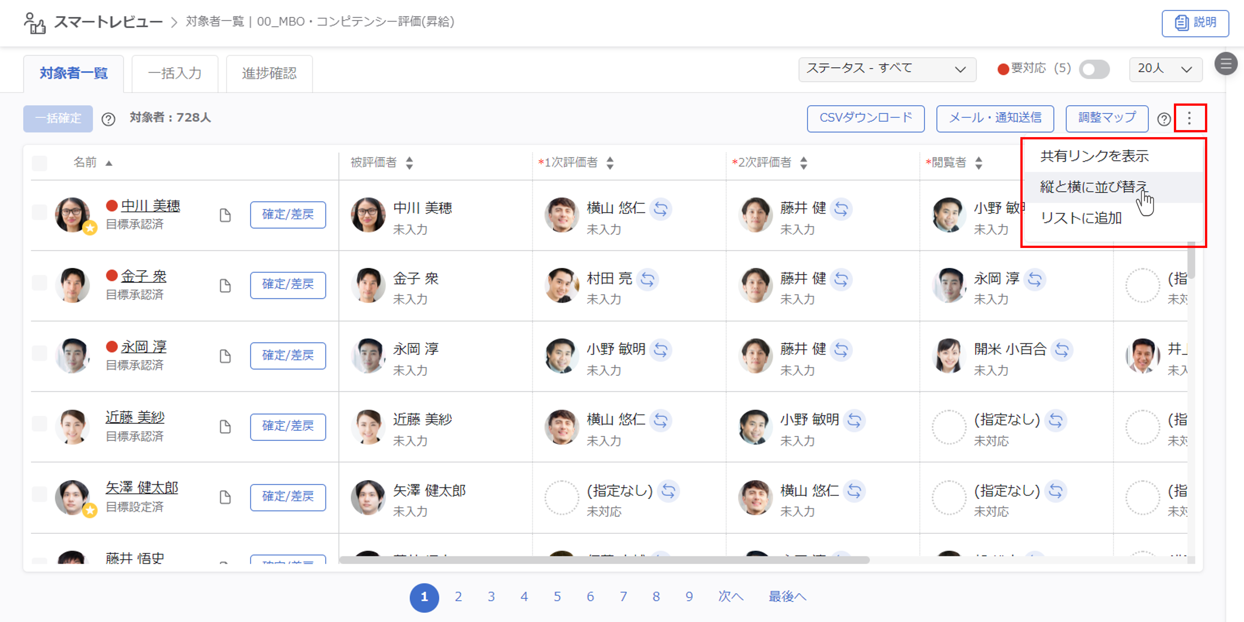Click the CSVダウンロード button

pyautogui.click(x=865, y=118)
